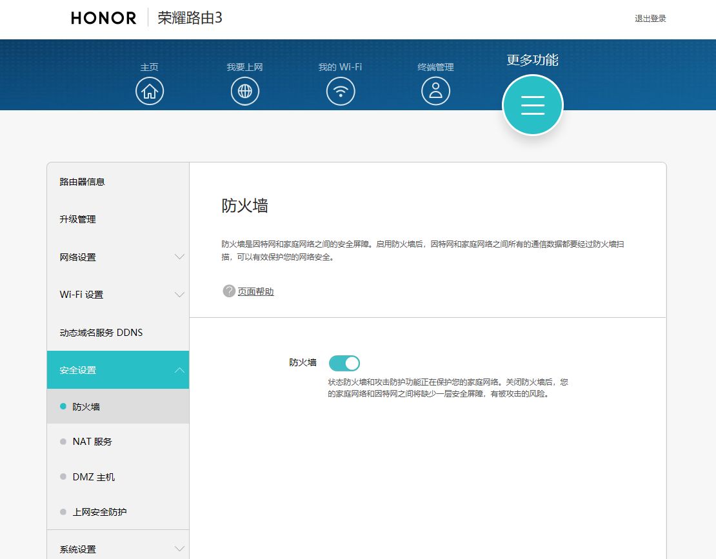The width and height of the screenshot is (716, 559).
Task: Expand the 系统设置 chevron
Action: tap(179, 549)
